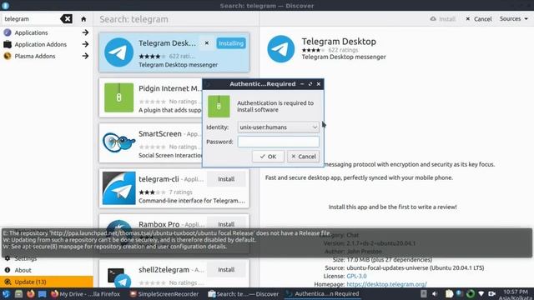Open Settings in sidebar

pos(26,258)
